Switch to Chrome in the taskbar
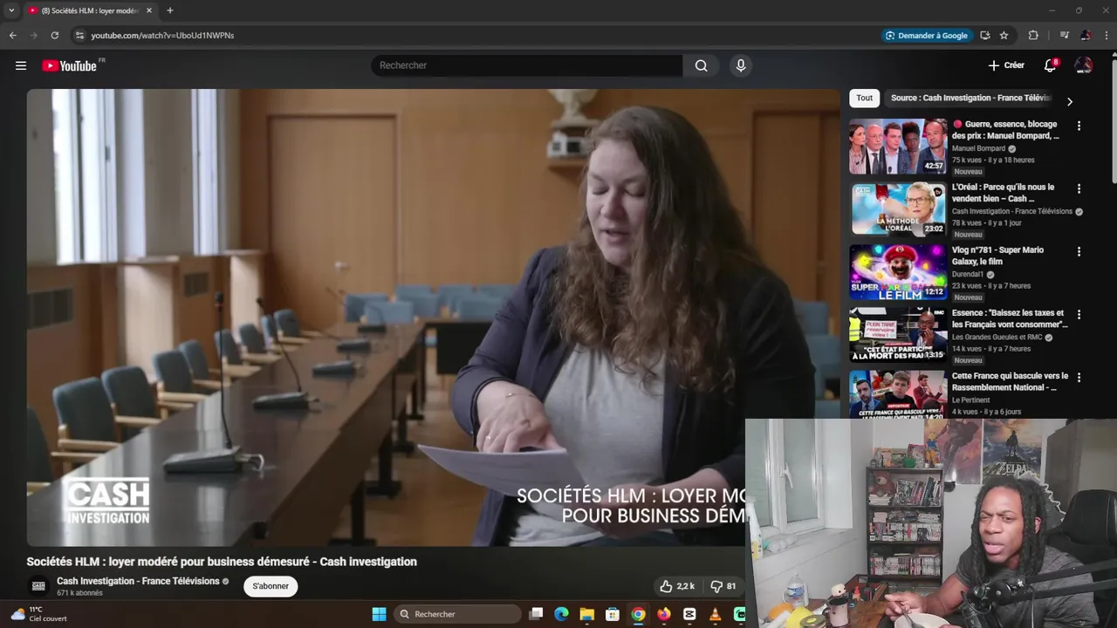 [639, 614]
